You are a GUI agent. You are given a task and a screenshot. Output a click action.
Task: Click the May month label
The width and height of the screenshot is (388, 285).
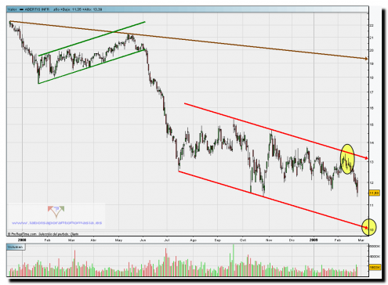point(118,240)
